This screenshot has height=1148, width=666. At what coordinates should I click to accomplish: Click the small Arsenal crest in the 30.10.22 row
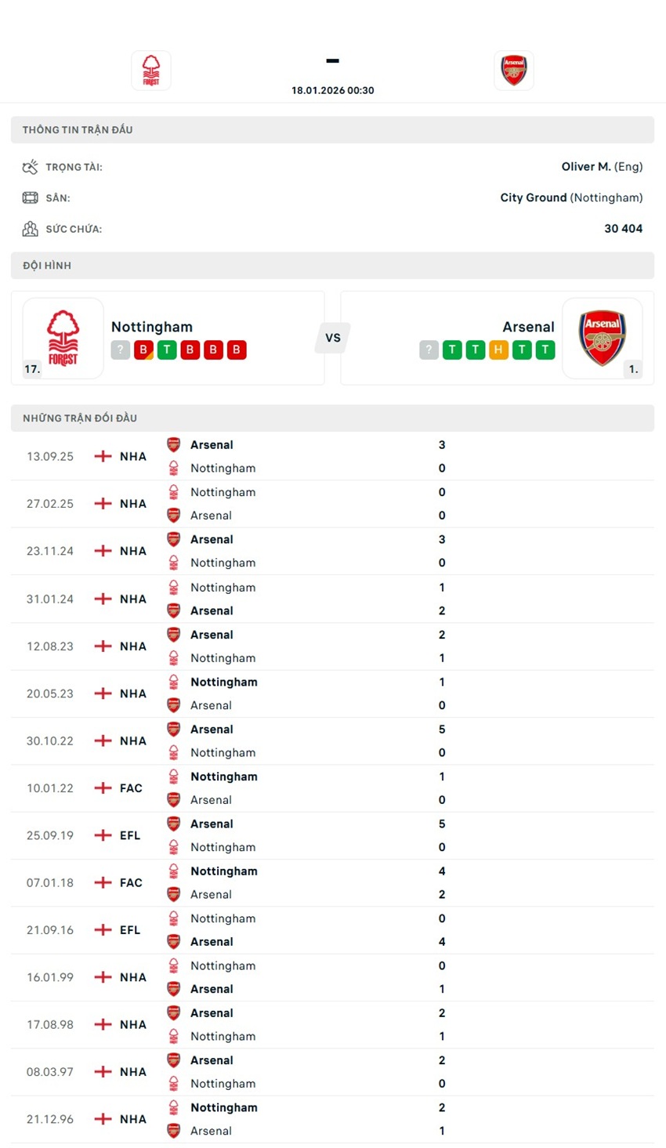point(173,729)
